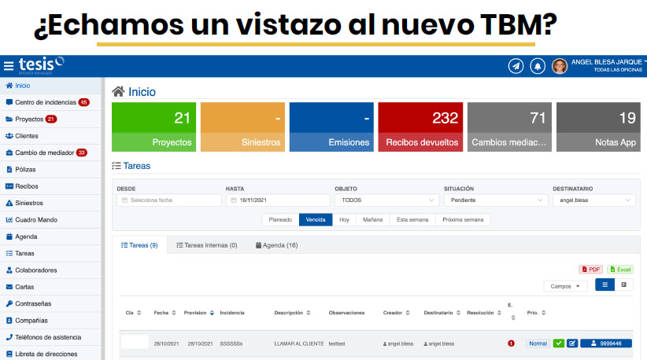This screenshot has height=360, width=647.
Task: Open 'Centro de incidencias' in the sidebar
Action: pos(46,102)
